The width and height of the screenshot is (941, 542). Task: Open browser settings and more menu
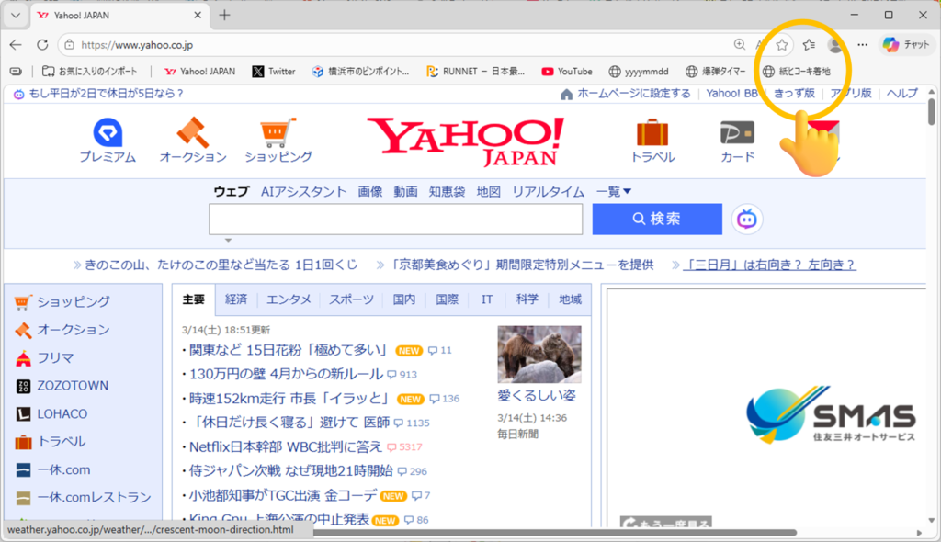click(x=862, y=44)
